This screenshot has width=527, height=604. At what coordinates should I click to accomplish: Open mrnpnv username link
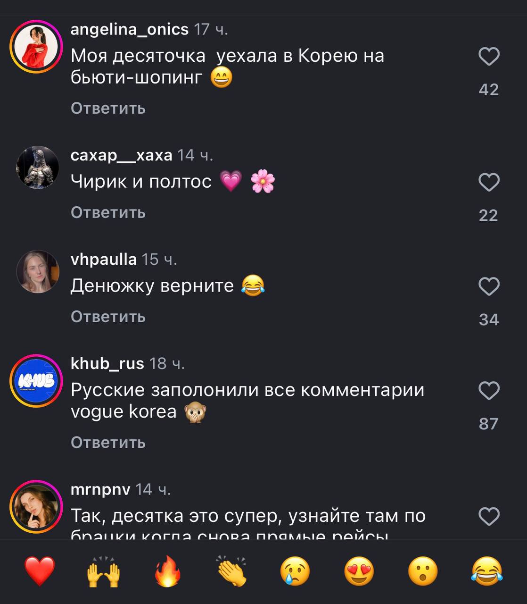tap(100, 489)
